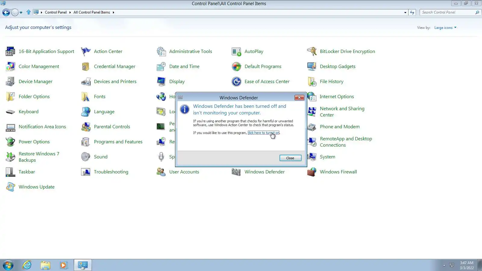The width and height of the screenshot is (482, 271).
Task: Open the Credential Manager icon
Action: point(86,67)
